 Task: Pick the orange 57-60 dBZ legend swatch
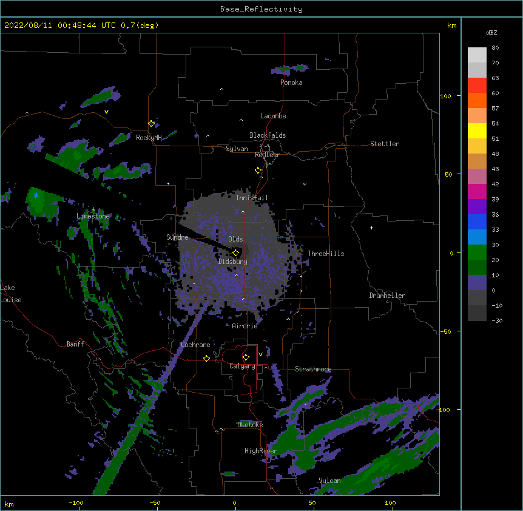[x=477, y=100]
